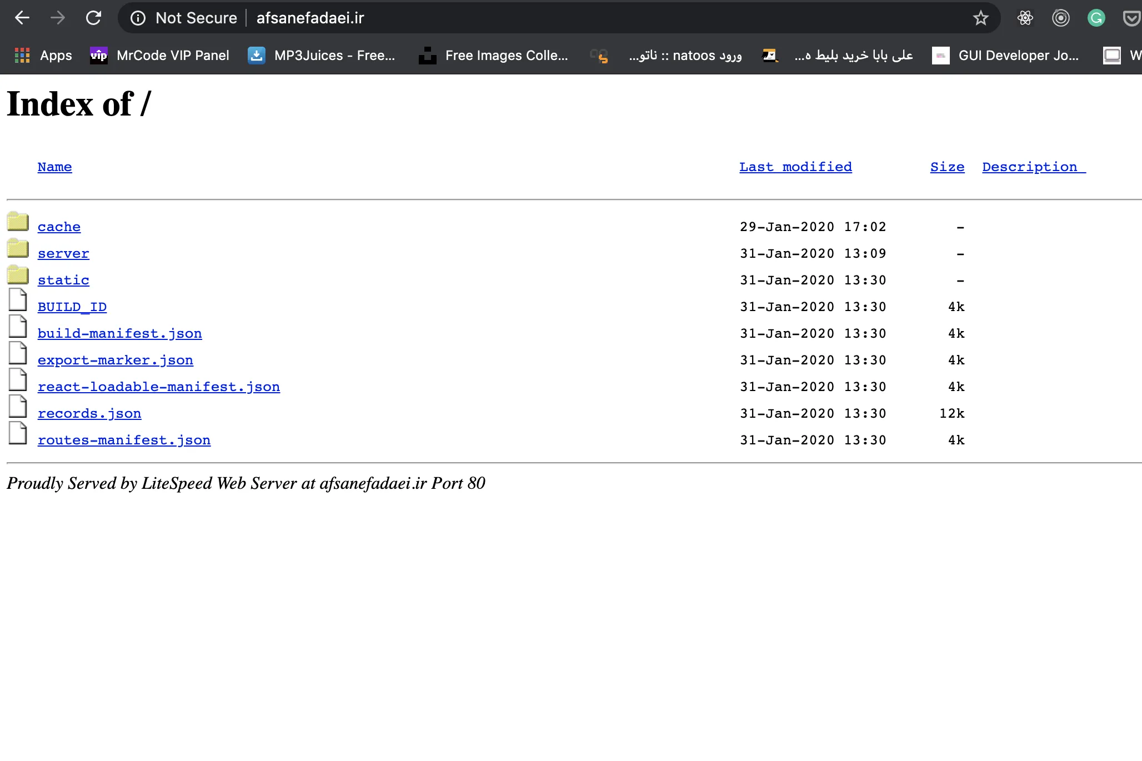The height and width of the screenshot is (761, 1142).
Task: Click the records.json file icon
Action: (x=18, y=407)
